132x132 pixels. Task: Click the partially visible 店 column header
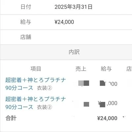point(129,69)
